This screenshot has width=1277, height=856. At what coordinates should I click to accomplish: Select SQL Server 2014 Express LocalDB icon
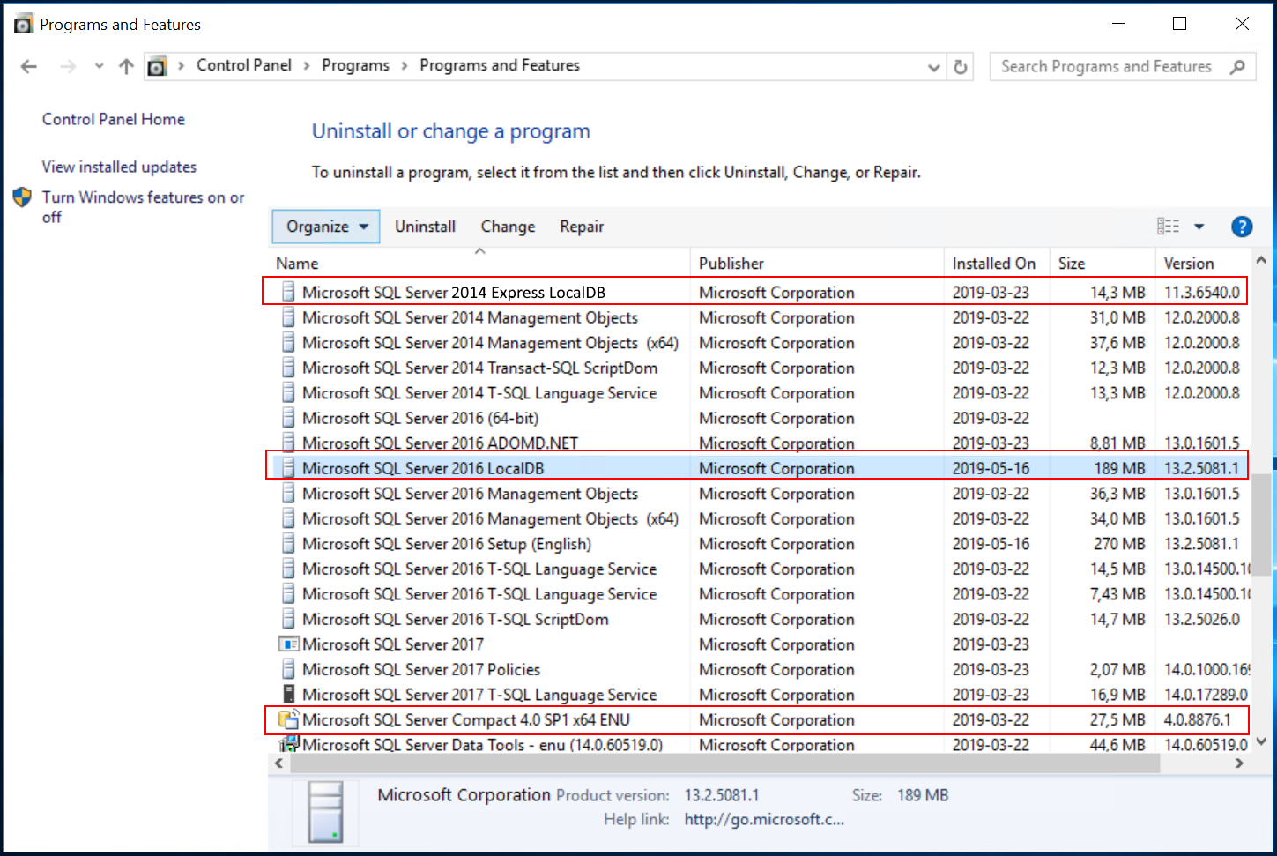pos(288,292)
